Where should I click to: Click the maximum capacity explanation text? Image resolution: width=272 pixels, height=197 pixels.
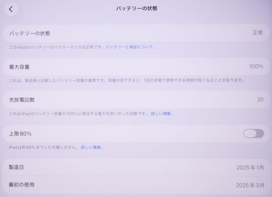(126, 80)
